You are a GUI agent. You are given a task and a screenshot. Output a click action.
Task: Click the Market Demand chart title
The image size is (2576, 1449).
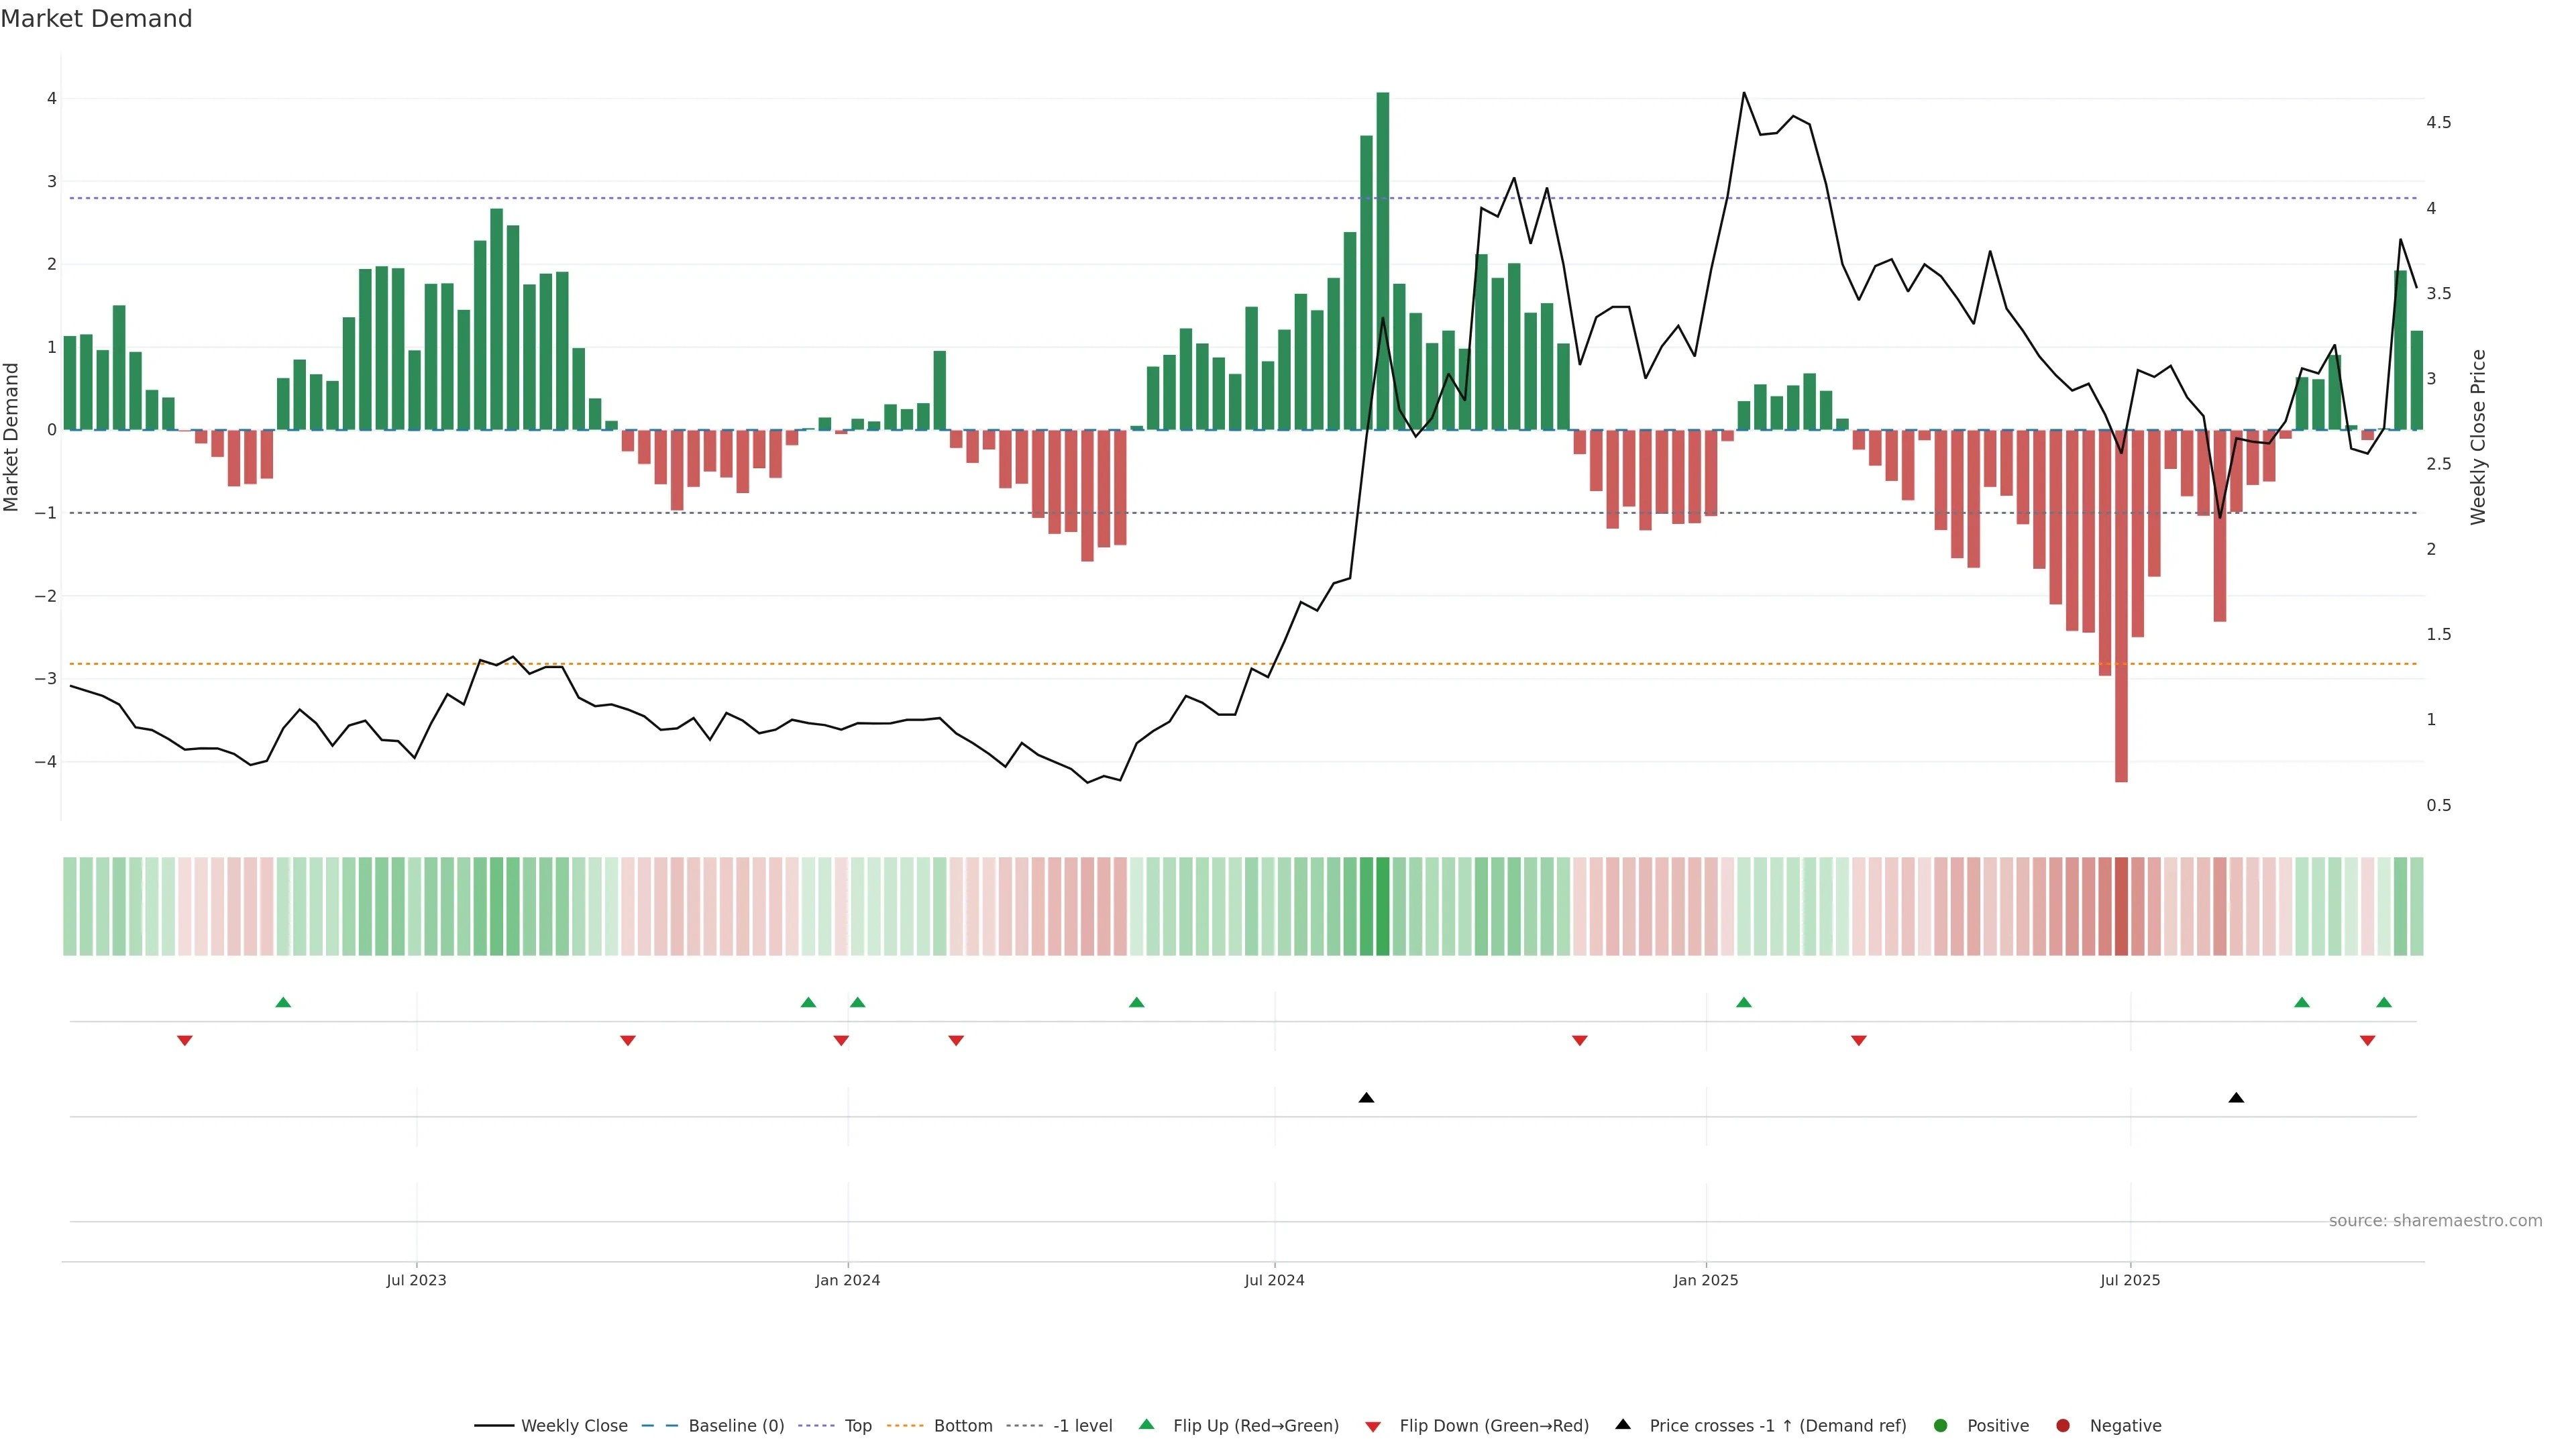click(x=97, y=19)
